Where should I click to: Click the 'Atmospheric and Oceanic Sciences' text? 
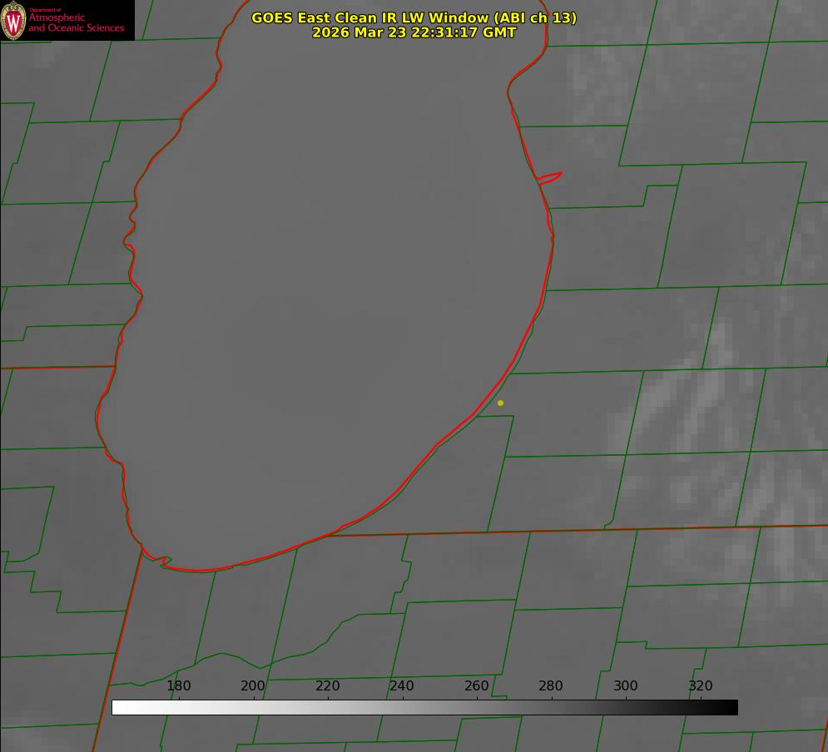pyautogui.click(x=76, y=22)
